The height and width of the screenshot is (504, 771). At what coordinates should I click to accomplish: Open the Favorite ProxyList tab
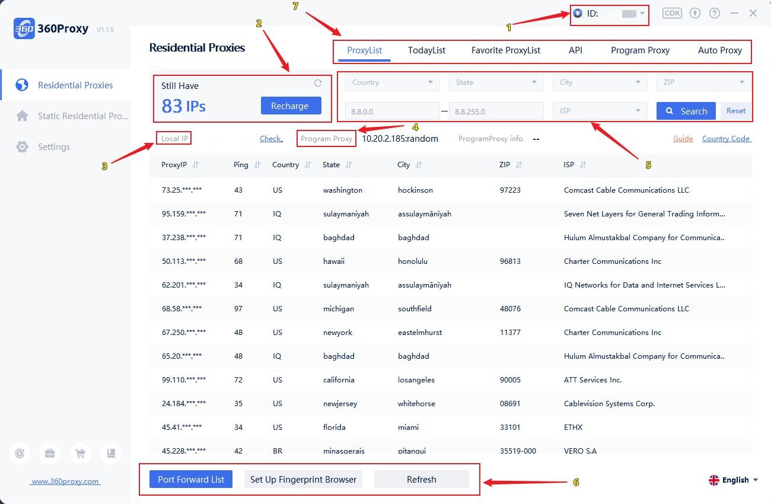click(506, 50)
